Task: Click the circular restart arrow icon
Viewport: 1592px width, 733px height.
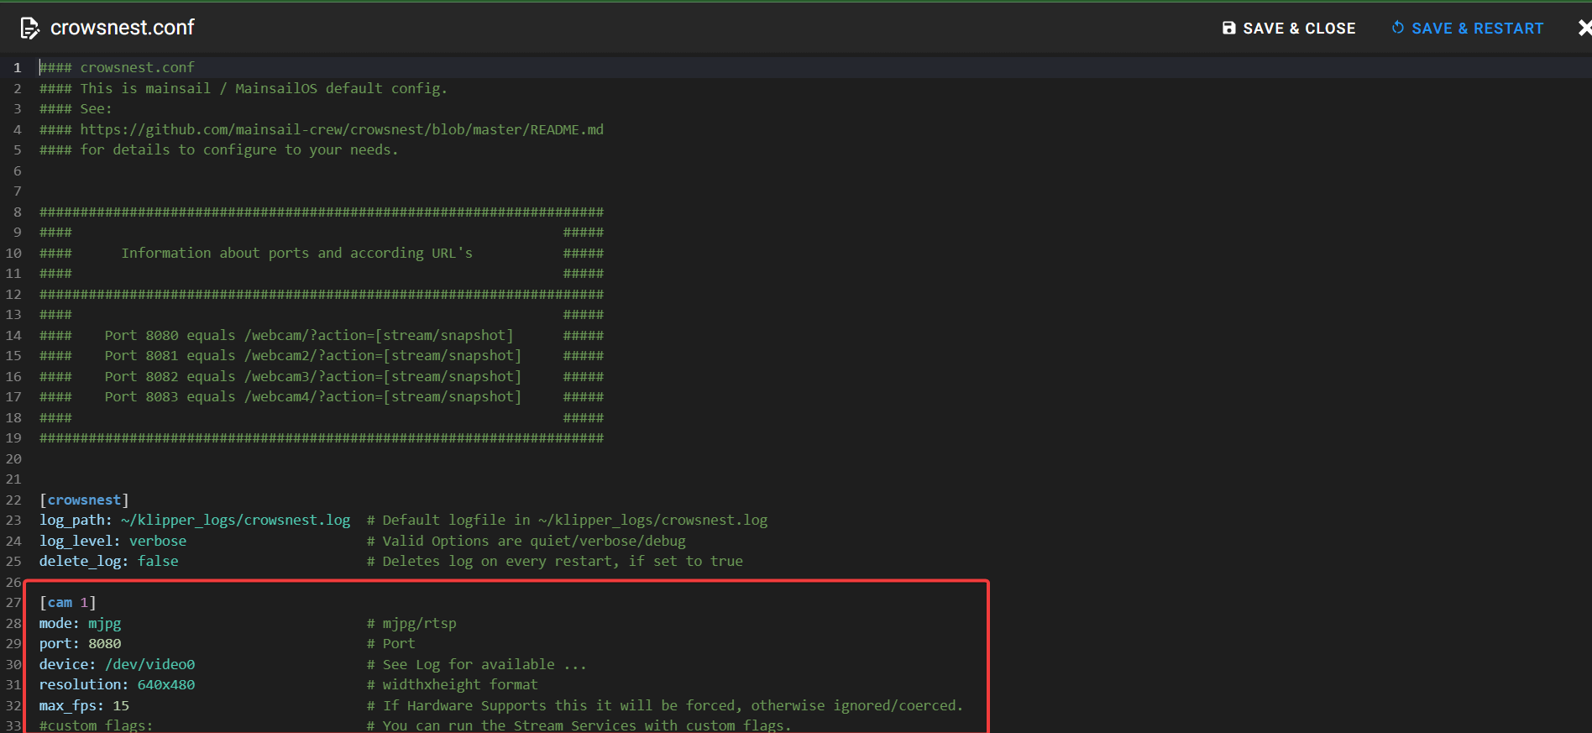Action: 1397,28
